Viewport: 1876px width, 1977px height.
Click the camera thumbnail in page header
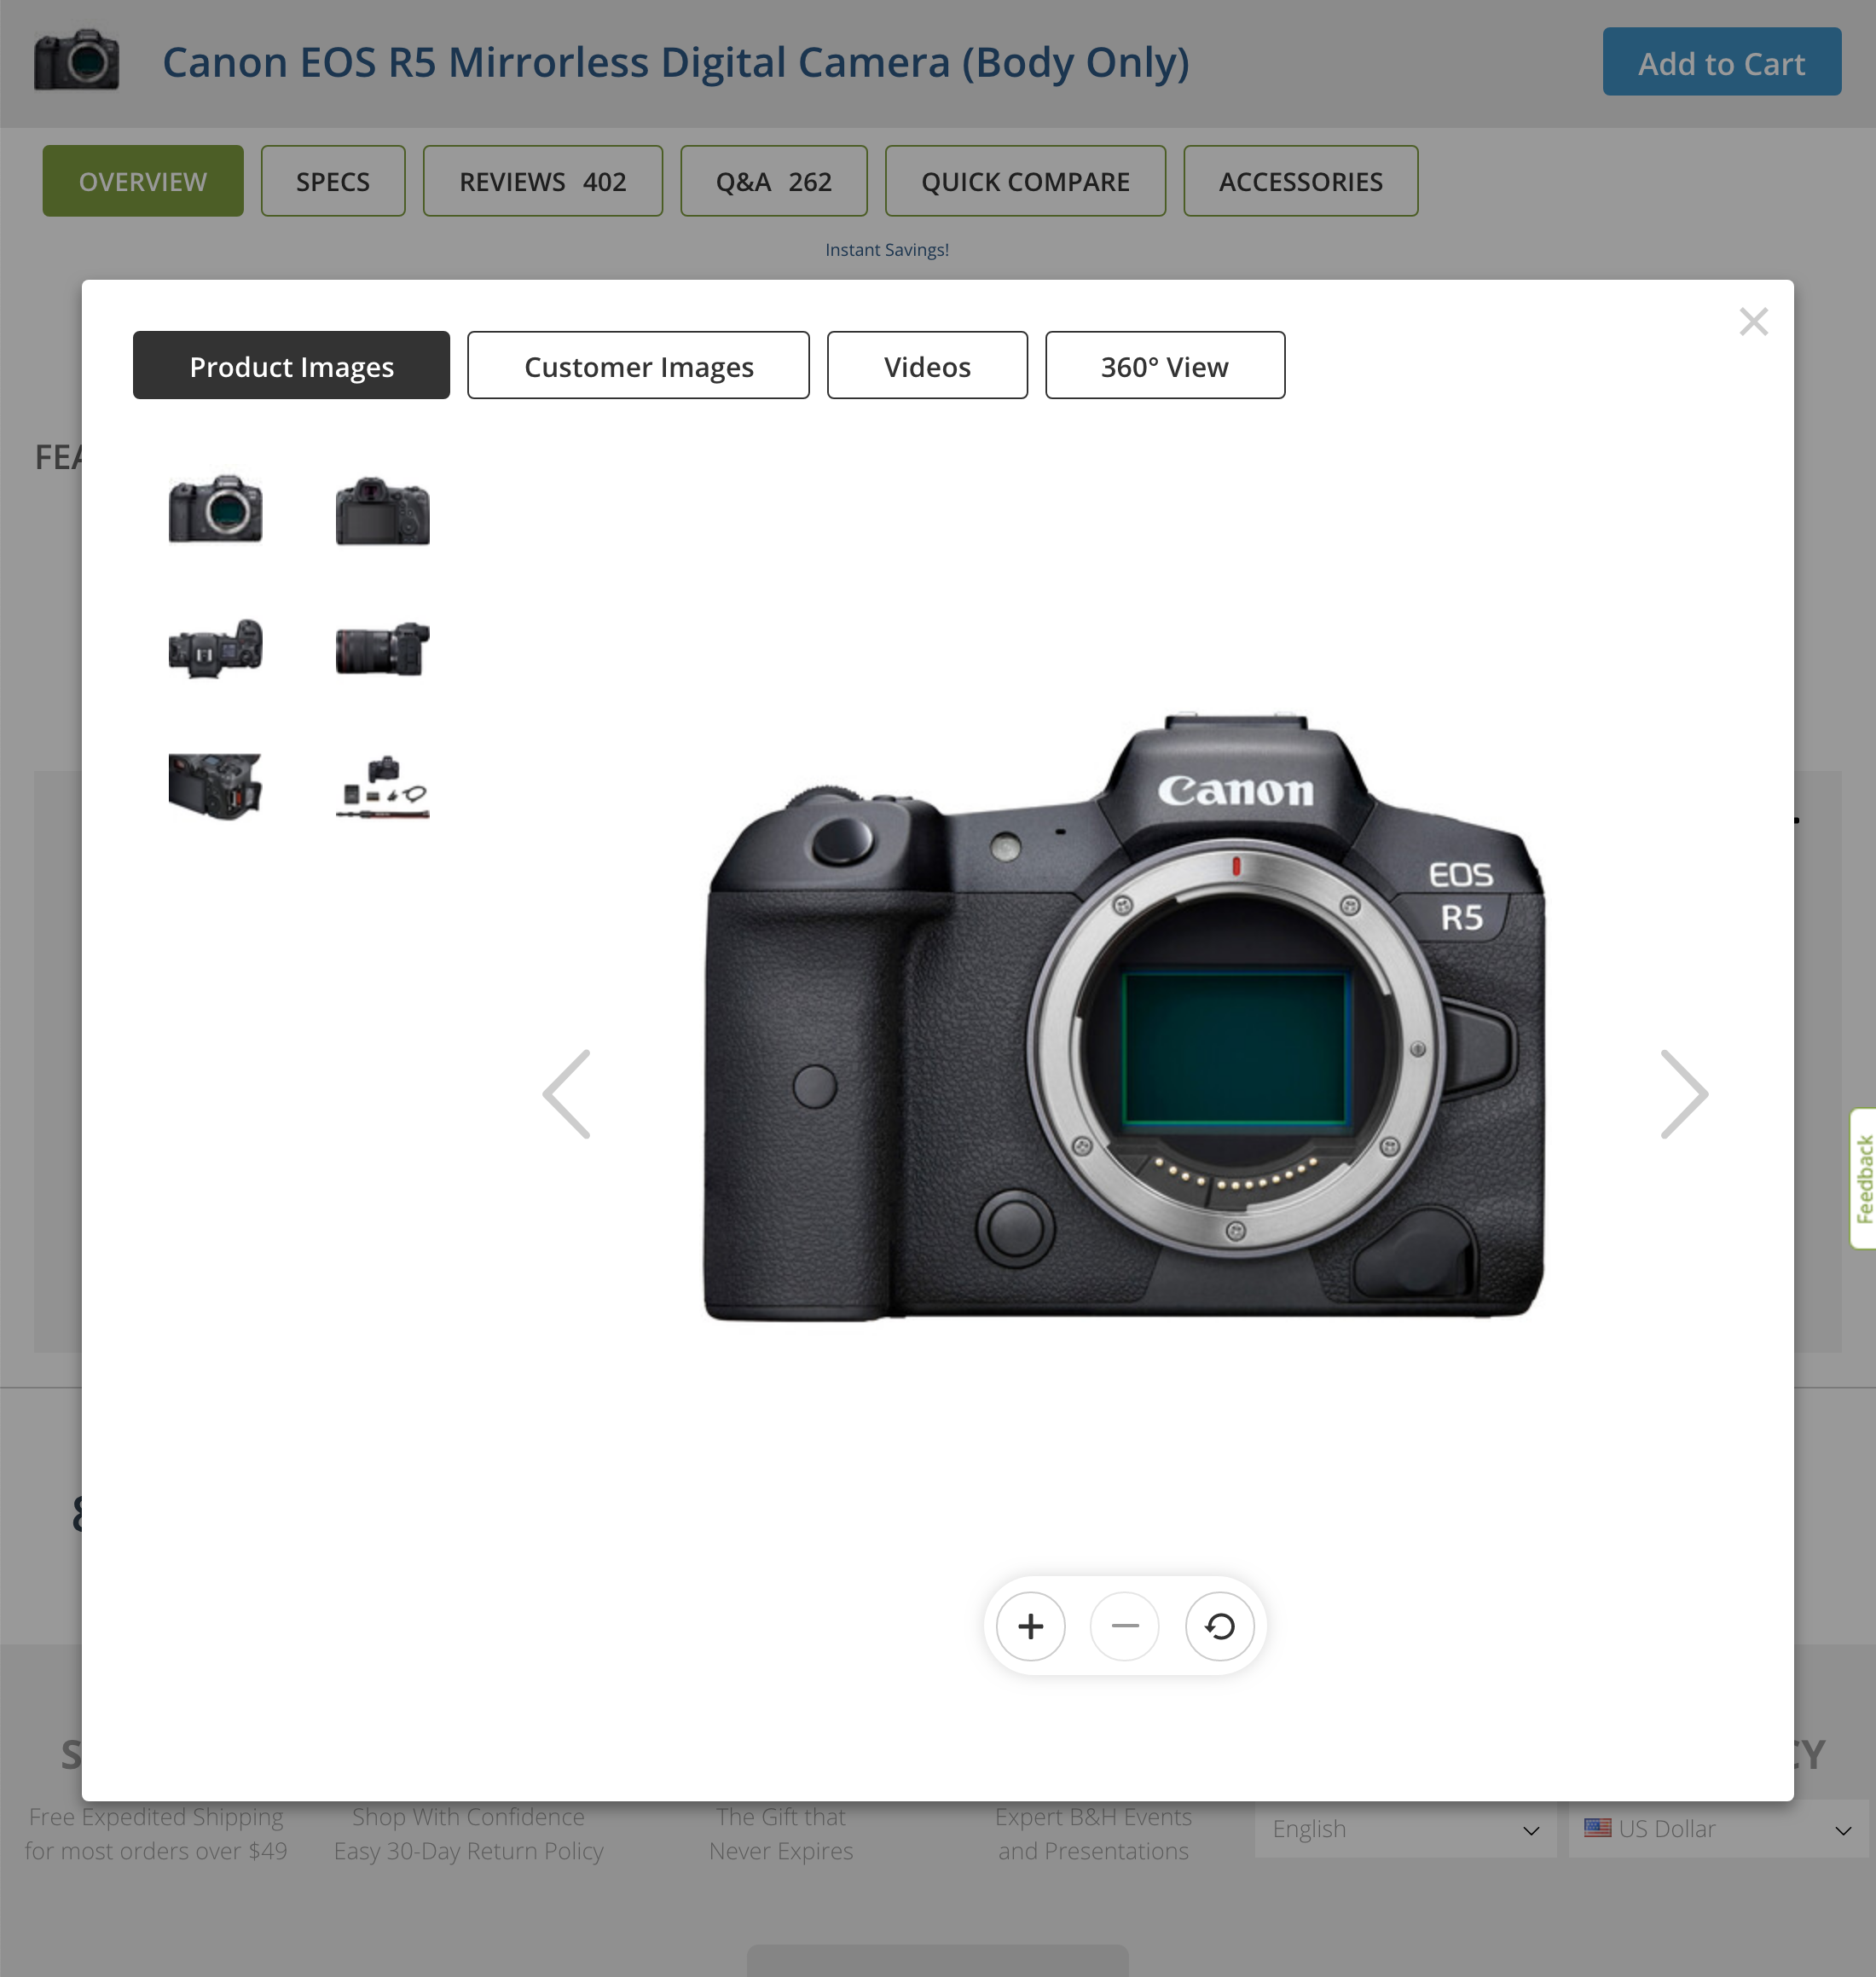click(x=76, y=61)
